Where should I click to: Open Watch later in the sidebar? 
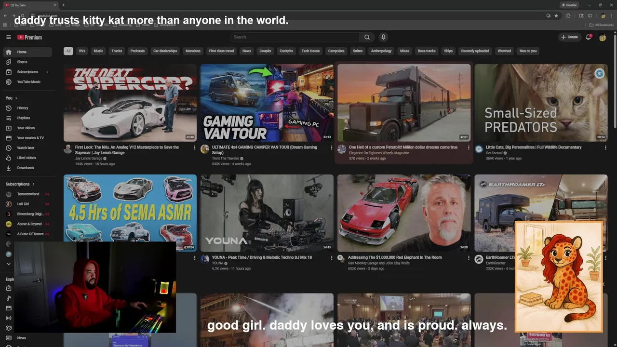coord(28,148)
